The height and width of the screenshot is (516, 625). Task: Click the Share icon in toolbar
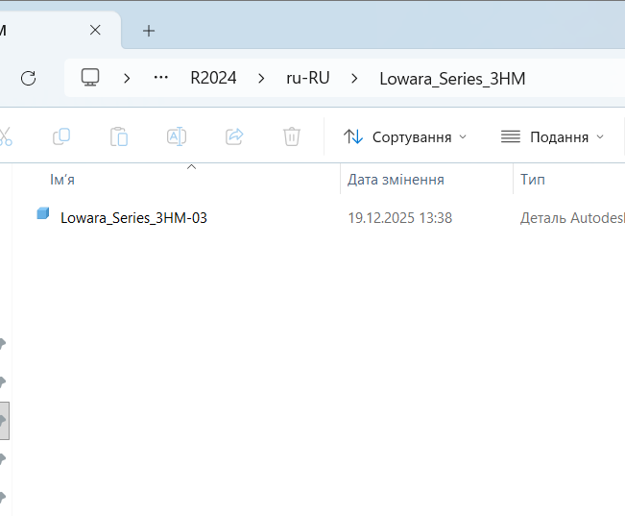coord(234,136)
